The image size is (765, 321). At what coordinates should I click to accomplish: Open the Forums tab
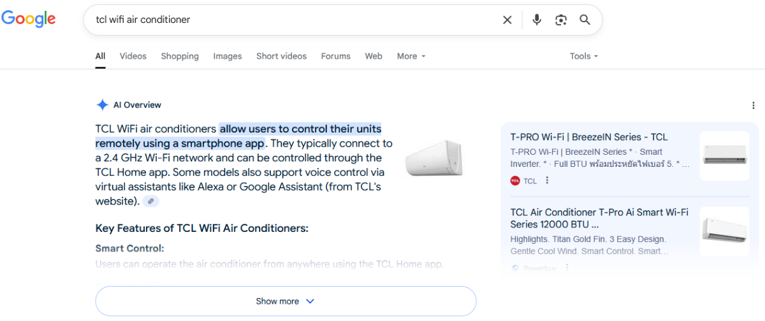(336, 56)
